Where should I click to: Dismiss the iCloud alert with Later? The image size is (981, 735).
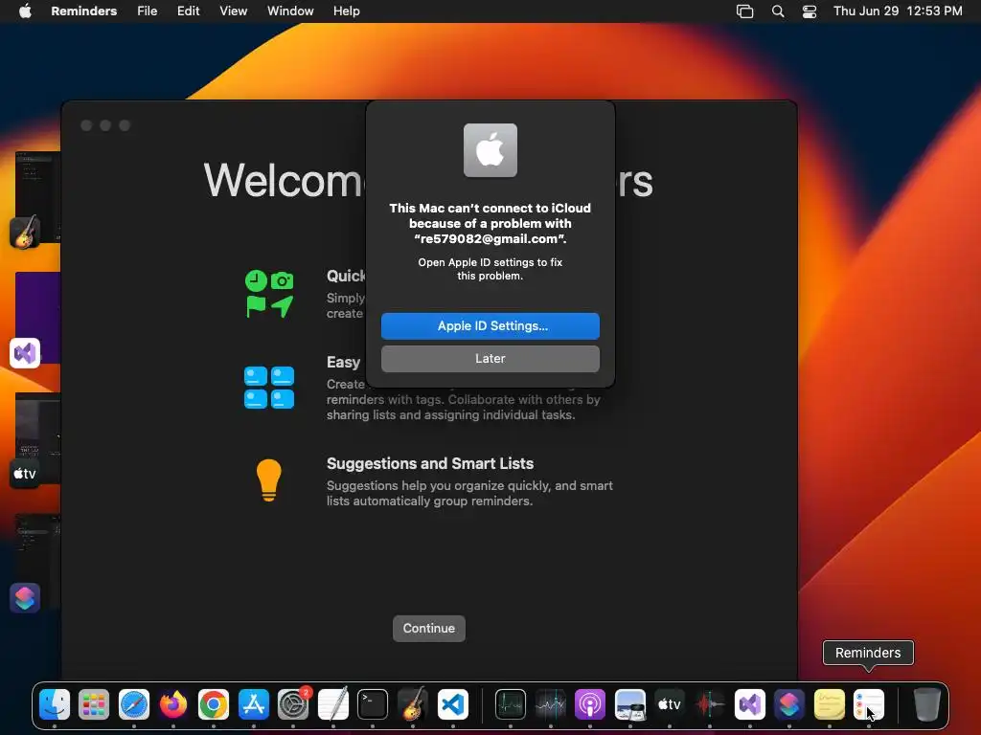coord(490,359)
